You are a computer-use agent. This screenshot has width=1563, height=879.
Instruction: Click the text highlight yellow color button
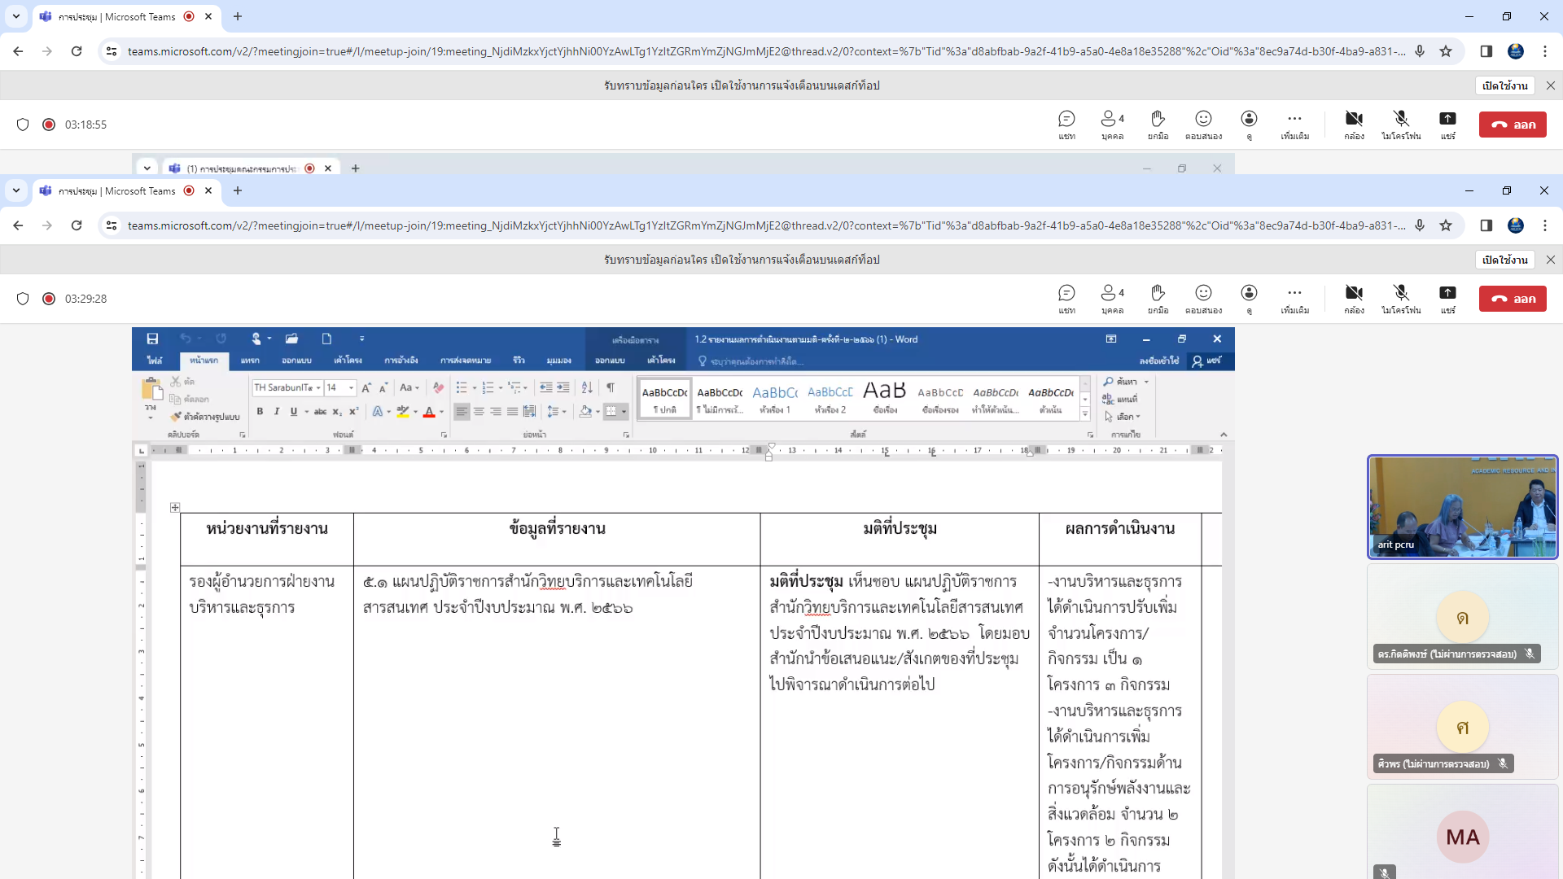[x=402, y=412]
